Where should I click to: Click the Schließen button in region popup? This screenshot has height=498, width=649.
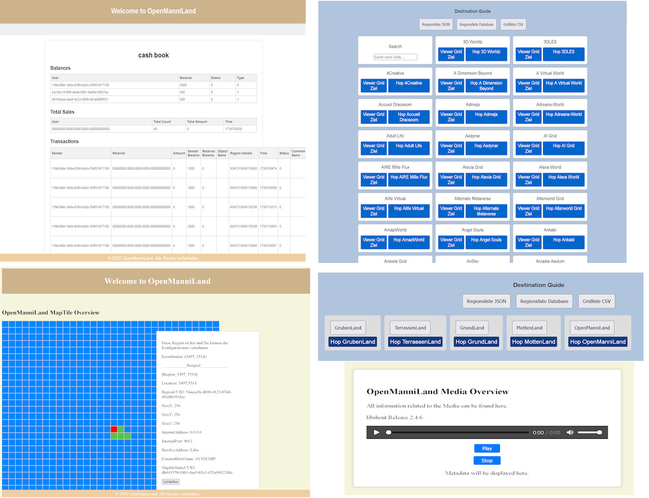coord(170,482)
